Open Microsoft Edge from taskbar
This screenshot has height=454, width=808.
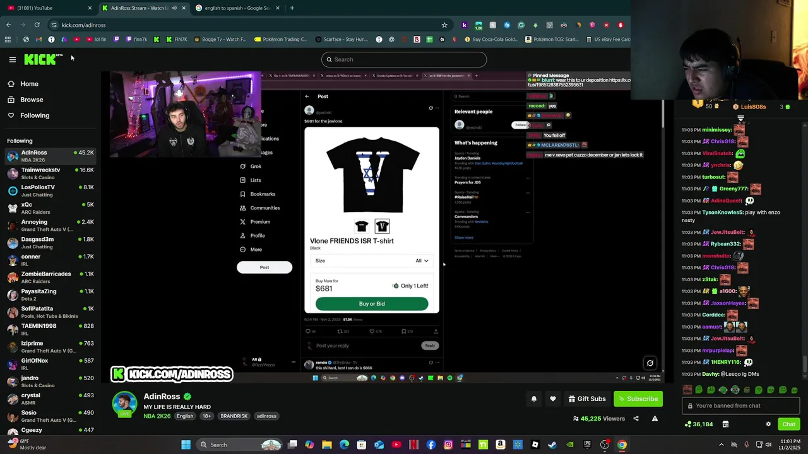[344, 445]
